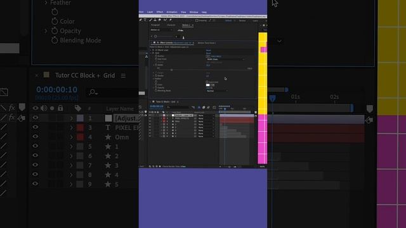This screenshot has width=406, height=228.
Task: Click the fx switch column header icon
Action: coord(11,108)
